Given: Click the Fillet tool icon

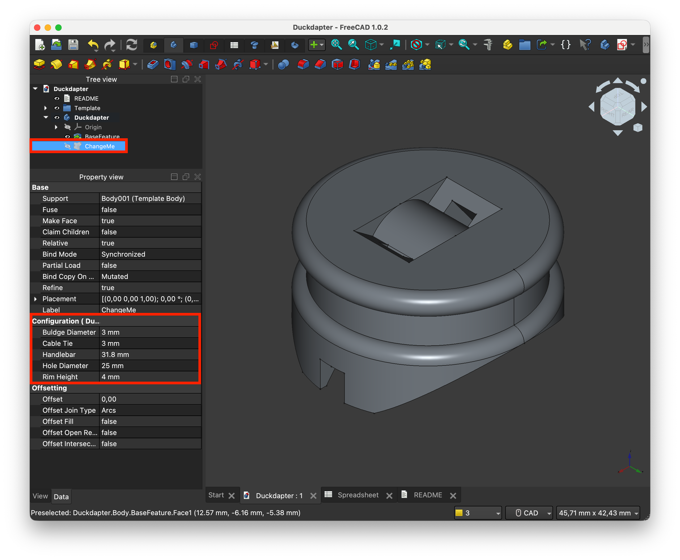Looking at the screenshot, I should point(303,64).
